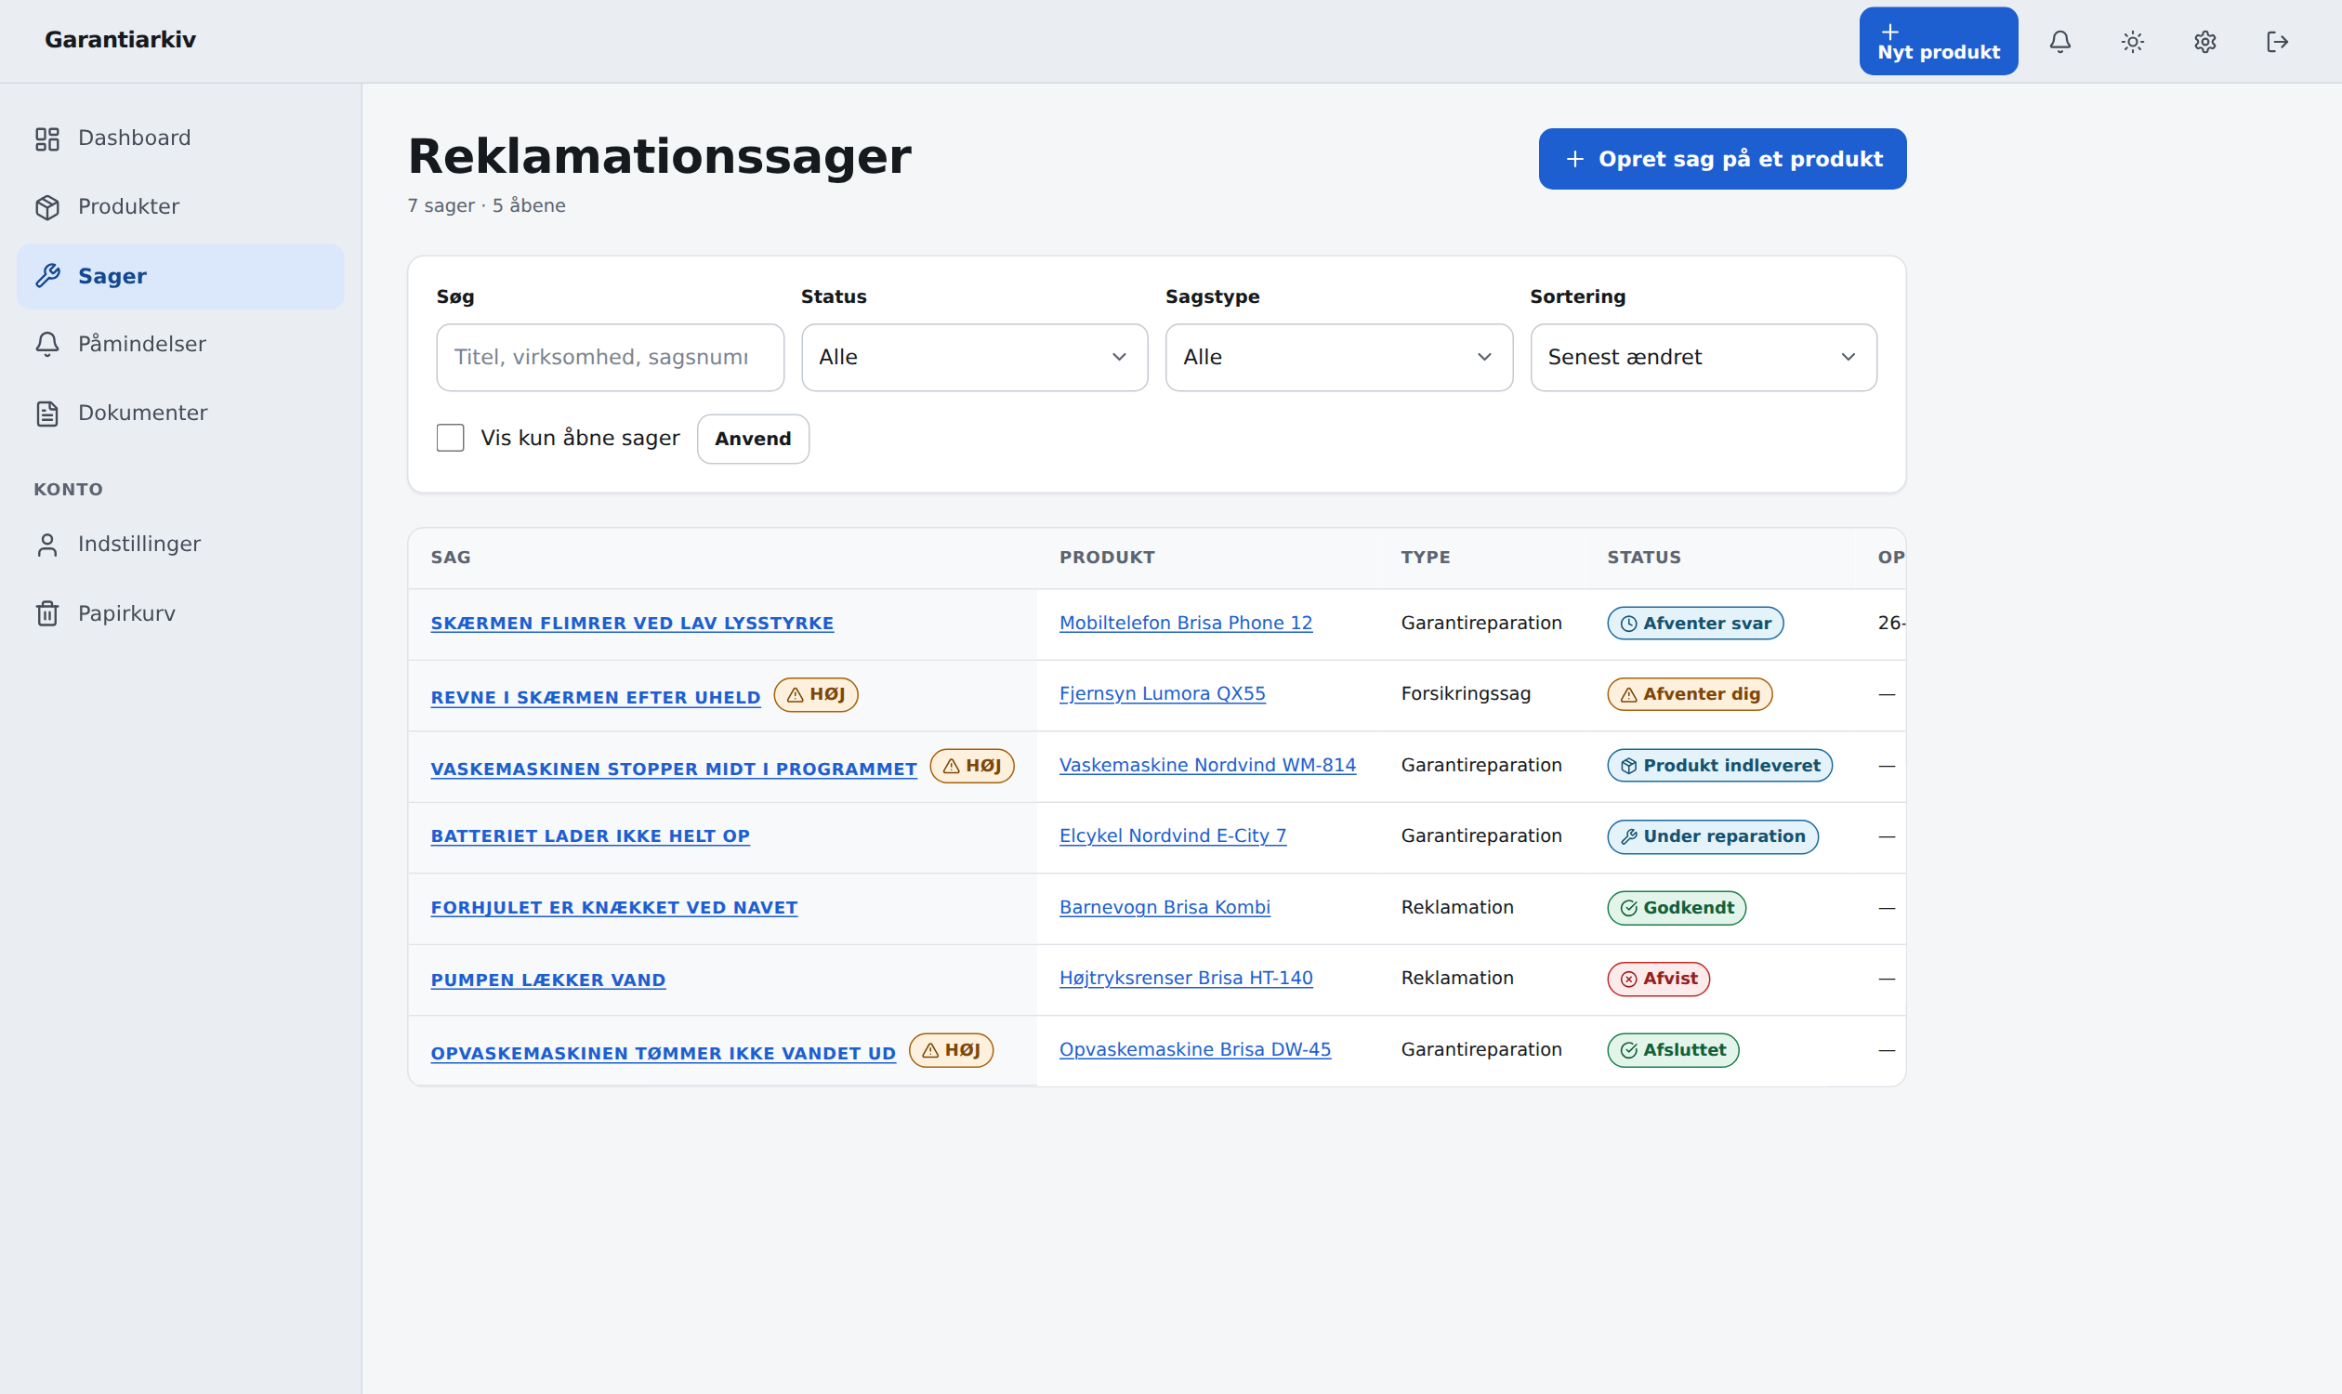Open settings gear icon in header

coord(2204,41)
